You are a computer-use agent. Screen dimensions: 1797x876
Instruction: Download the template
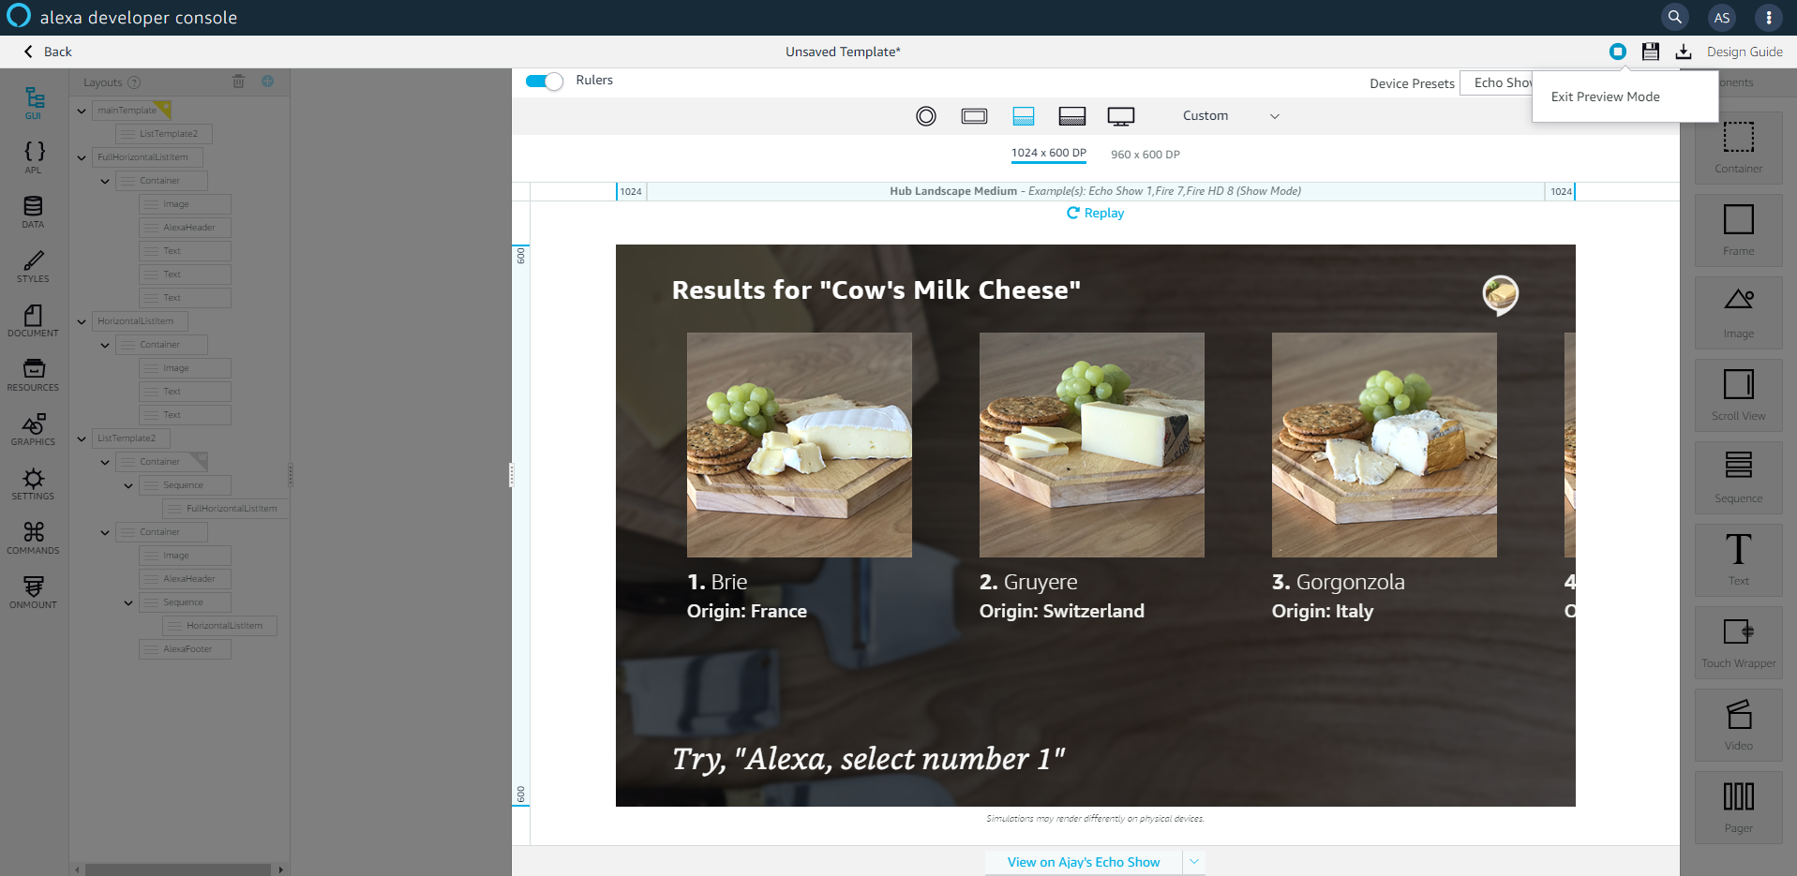pyautogui.click(x=1683, y=52)
